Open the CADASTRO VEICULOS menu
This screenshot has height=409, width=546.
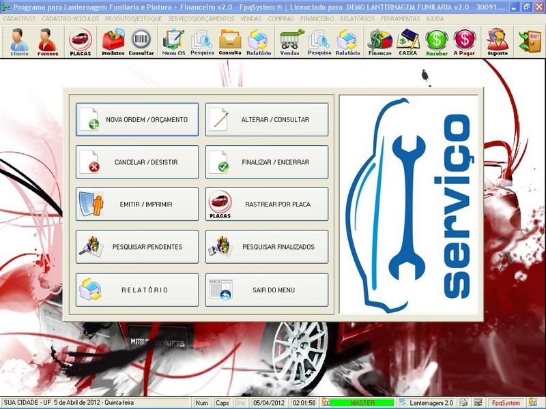70,19
